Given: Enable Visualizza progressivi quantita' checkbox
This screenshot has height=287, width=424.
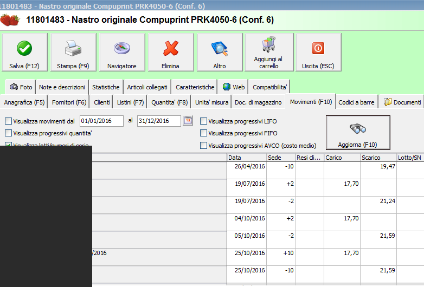Looking at the screenshot, I should pyautogui.click(x=8, y=133).
